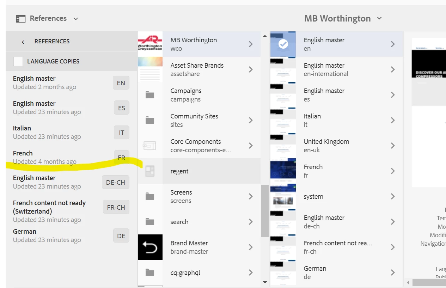Expand the search folder with its chevron
446x288 pixels.
pyautogui.click(x=251, y=222)
